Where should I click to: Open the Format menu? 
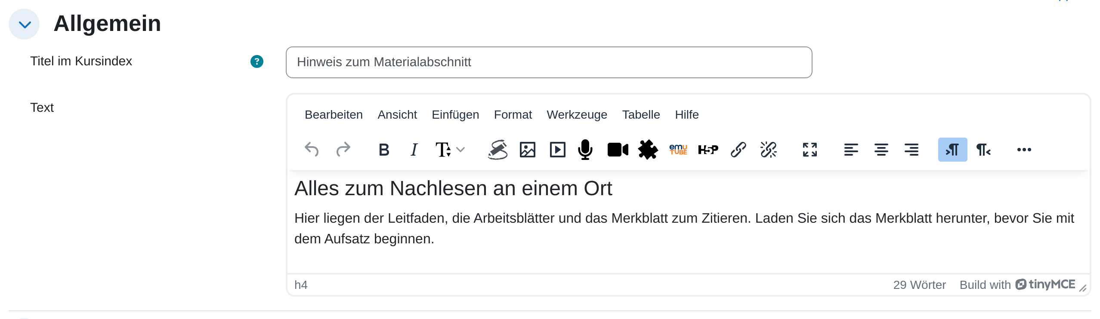[513, 115]
